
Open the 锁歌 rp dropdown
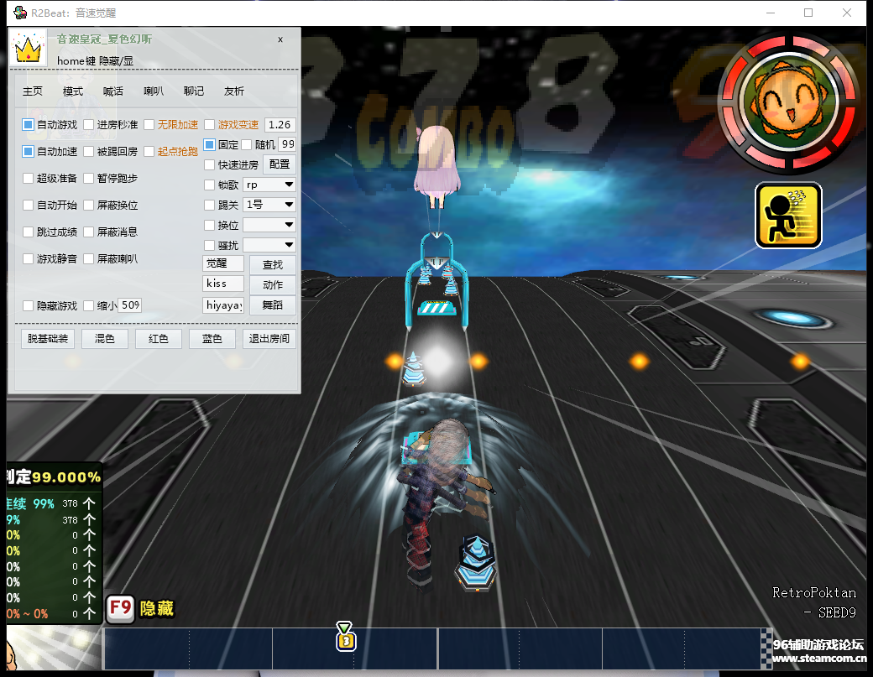click(268, 184)
